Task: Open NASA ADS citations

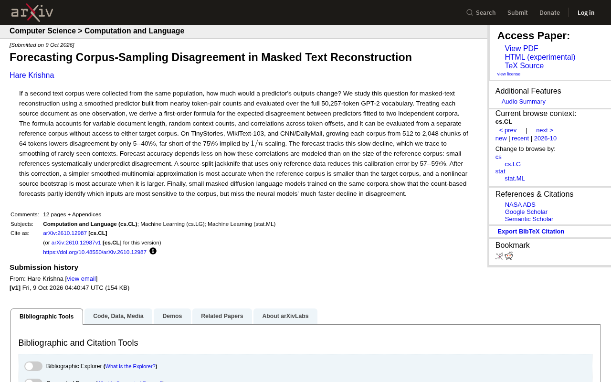Action: [x=520, y=205]
